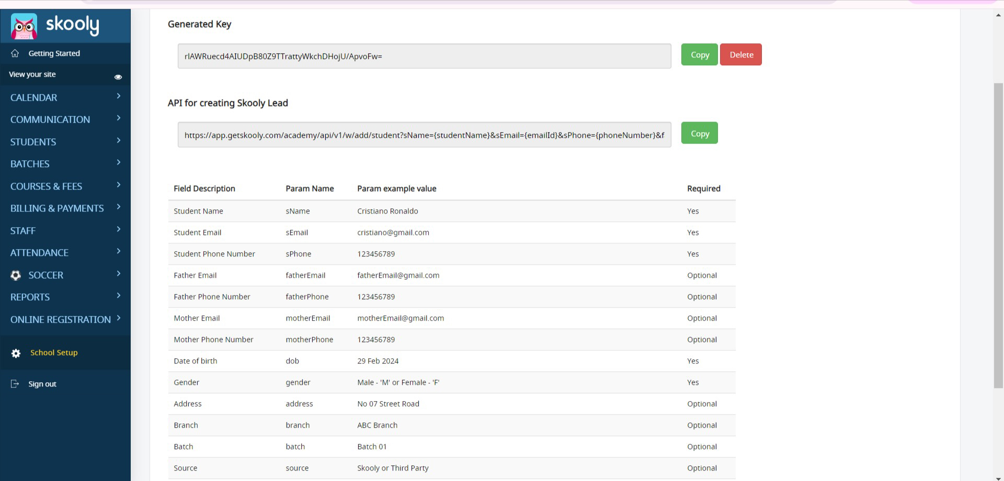This screenshot has height=481, width=1004.
Task: Open School Setup
Action: pyautogui.click(x=54, y=353)
